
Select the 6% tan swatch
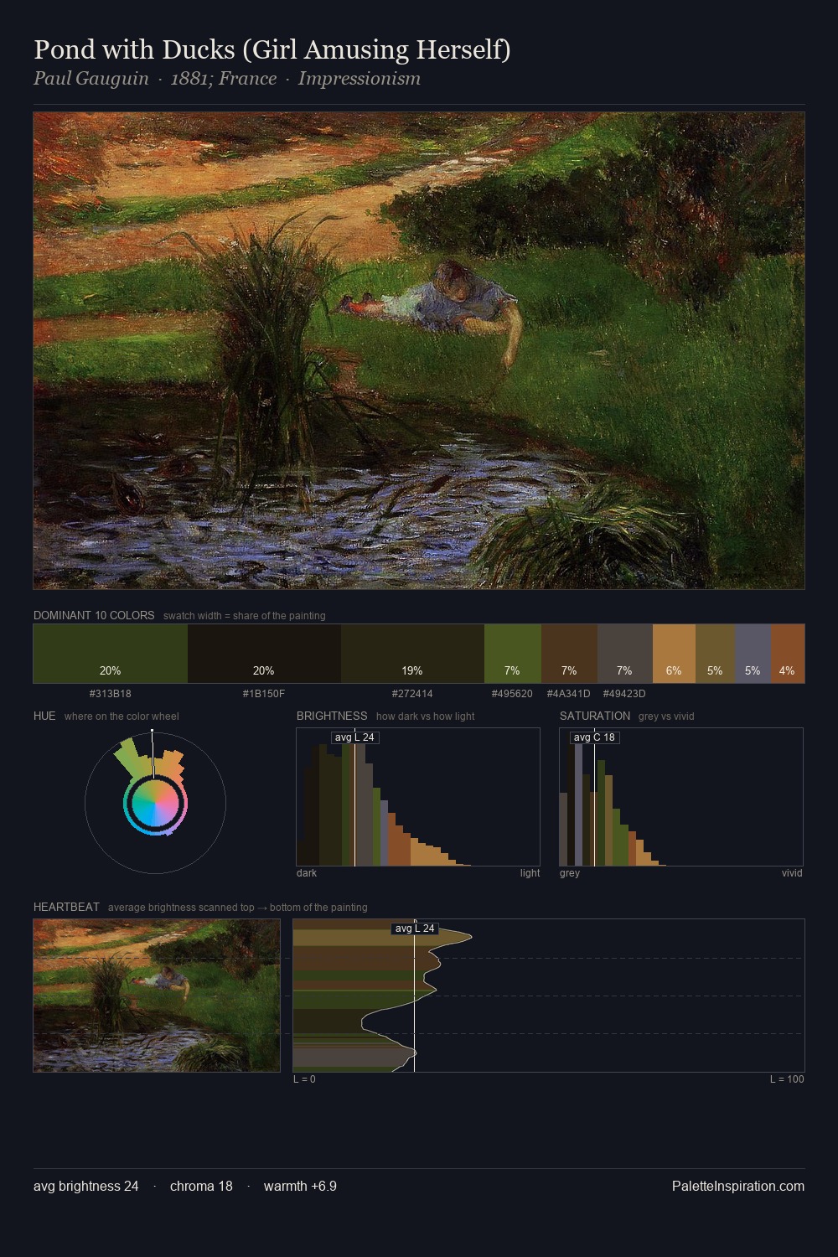[674, 654]
